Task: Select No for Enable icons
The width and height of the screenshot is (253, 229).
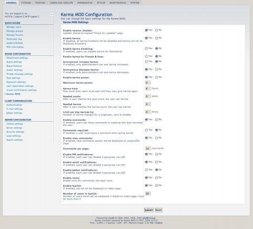Action: [157, 178]
